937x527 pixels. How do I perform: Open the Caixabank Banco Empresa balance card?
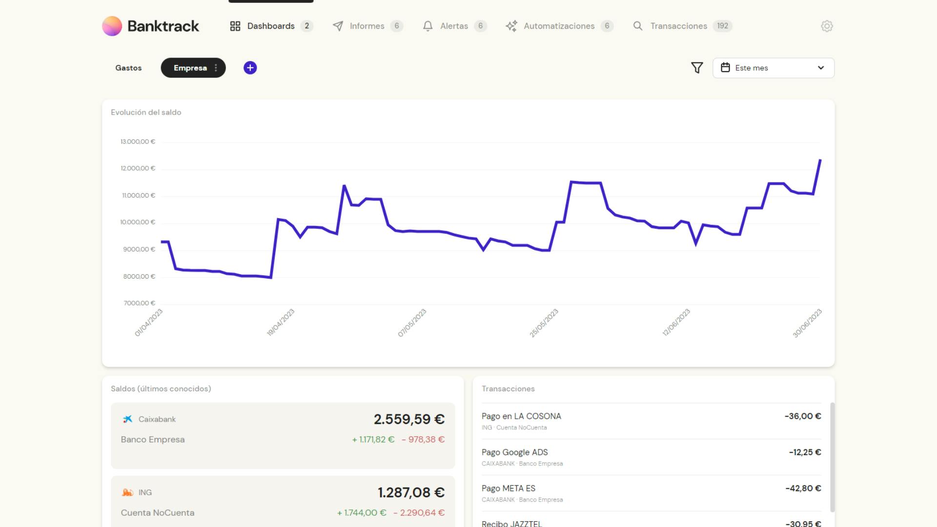click(283, 435)
